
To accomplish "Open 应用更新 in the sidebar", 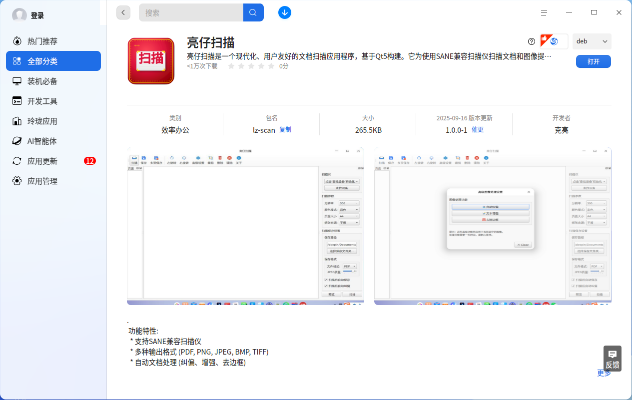I will [x=53, y=161].
